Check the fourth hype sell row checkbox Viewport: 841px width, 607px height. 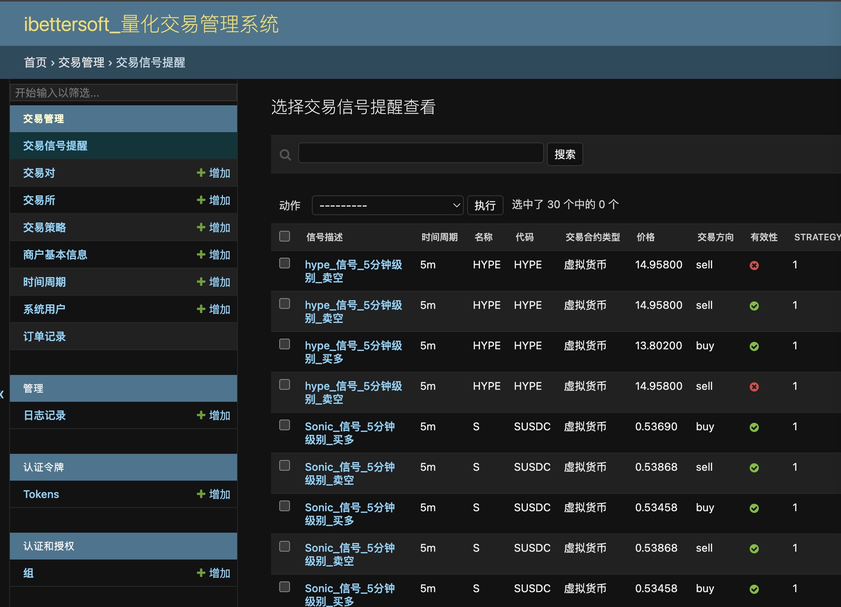[285, 384]
